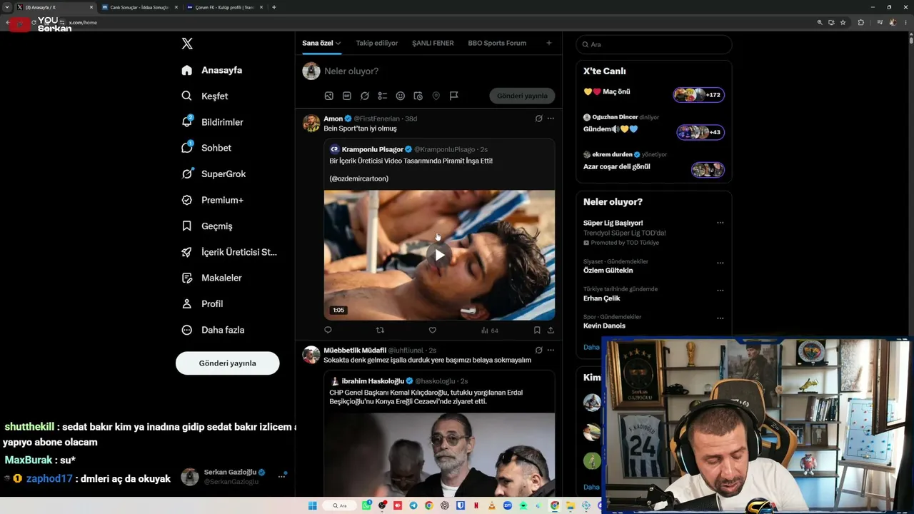Viewport: 914px width, 514px height.
Task: Switch to the ŞANLI FENER tab
Action: [x=433, y=43]
